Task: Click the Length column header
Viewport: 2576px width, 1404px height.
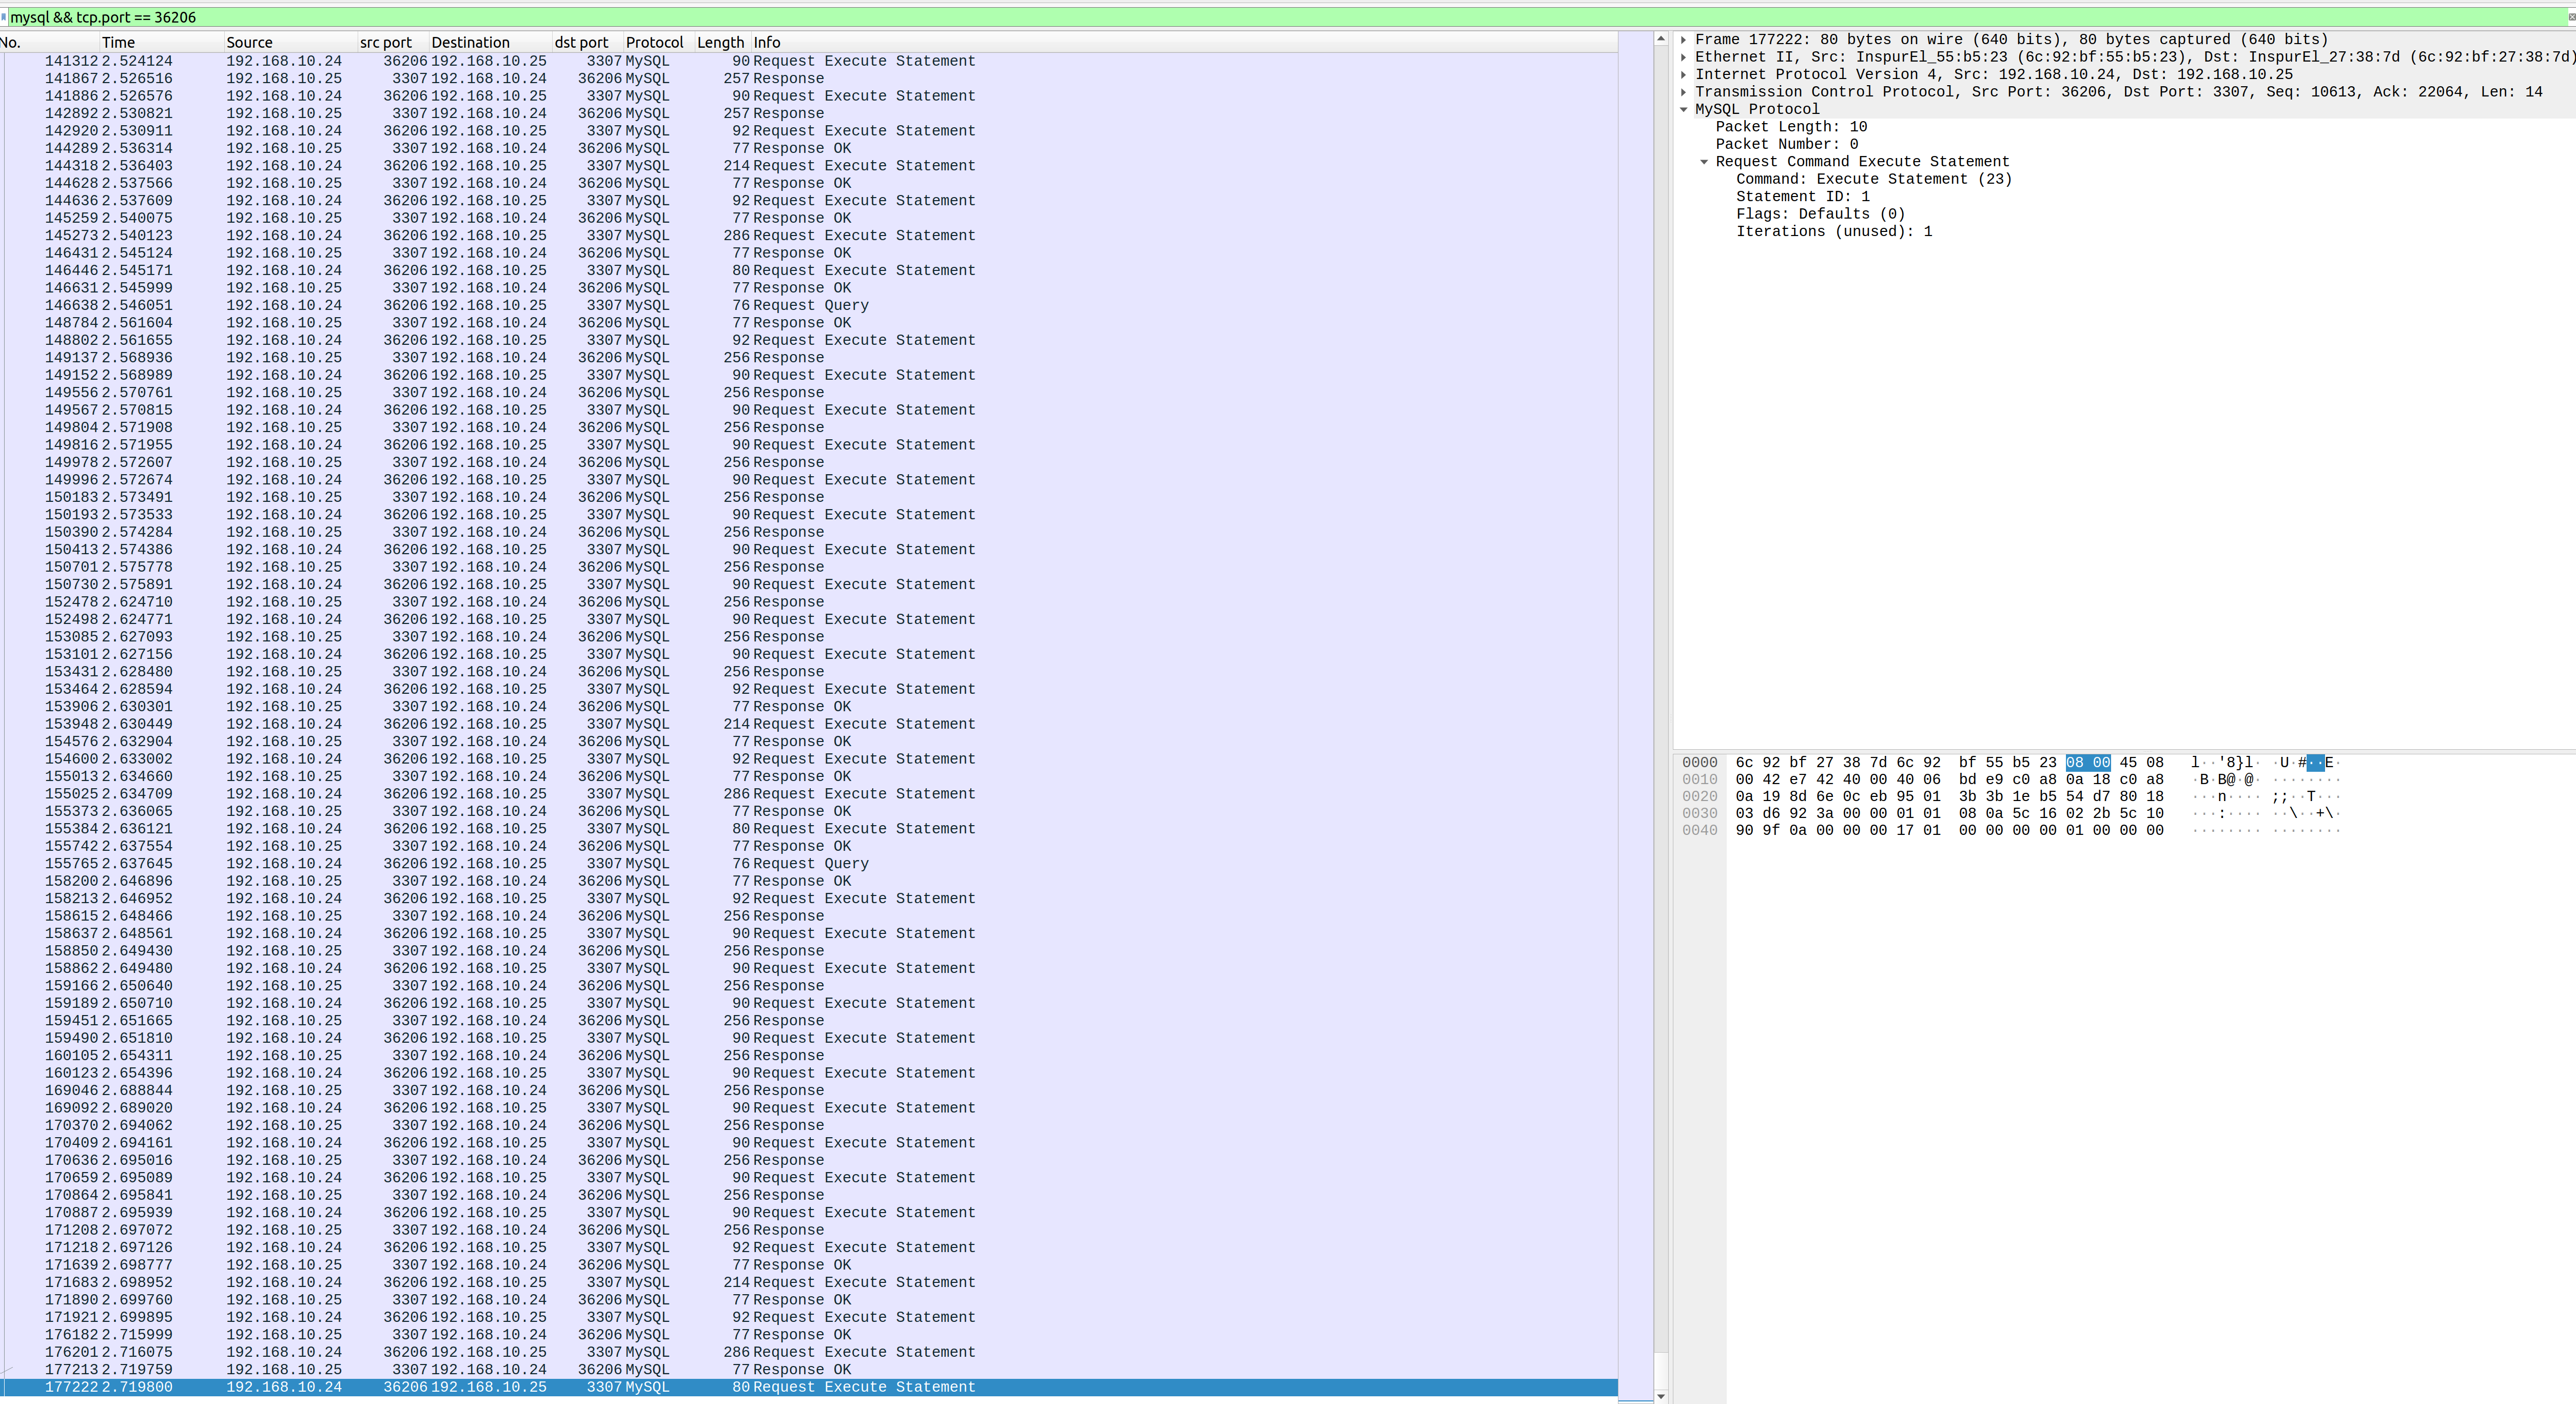Action: pyautogui.click(x=720, y=42)
